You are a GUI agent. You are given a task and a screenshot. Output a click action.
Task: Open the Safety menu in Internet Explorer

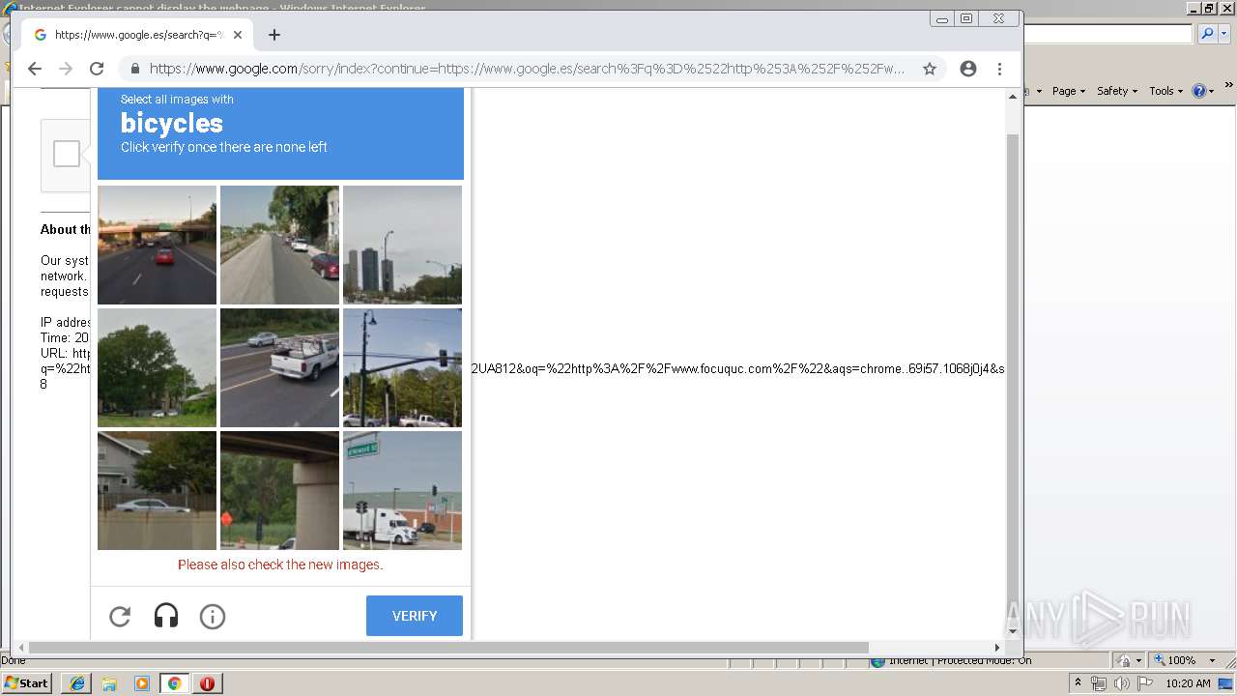coord(1117,91)
